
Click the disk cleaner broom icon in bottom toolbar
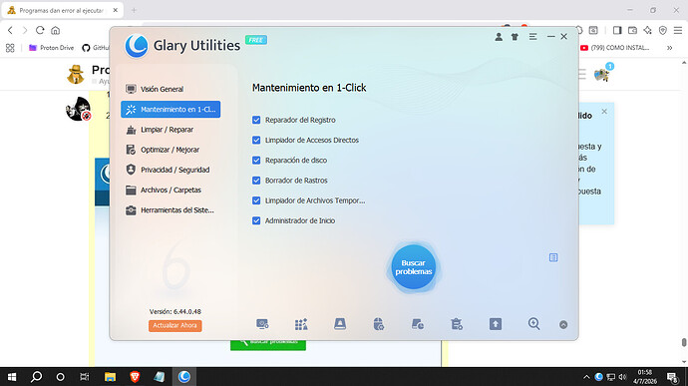340,324
